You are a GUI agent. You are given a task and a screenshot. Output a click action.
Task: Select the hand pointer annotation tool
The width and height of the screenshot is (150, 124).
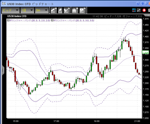pyautogui.click(x=66, y=10)
